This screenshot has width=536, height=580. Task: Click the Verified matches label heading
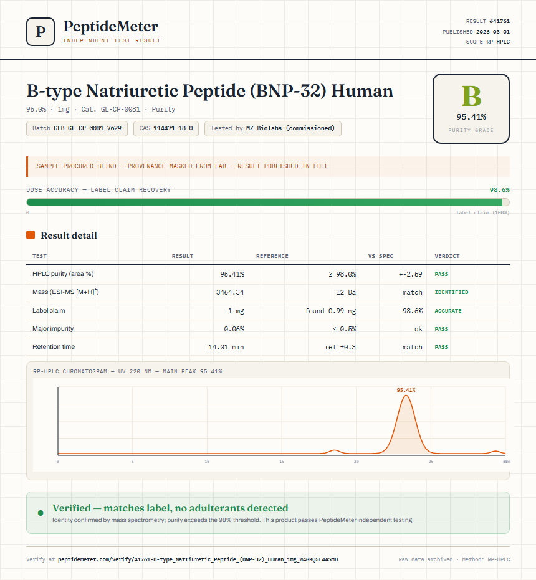point(170,508)
